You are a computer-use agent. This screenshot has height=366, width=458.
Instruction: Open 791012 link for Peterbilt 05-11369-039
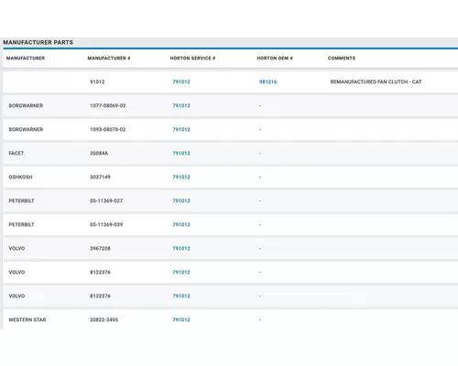click(181, 224)
